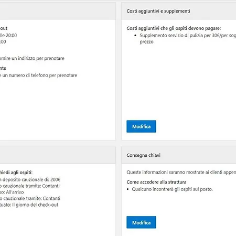
Task: Select Qualcuno incontrerà gli ospiti sul posto
Action: pyautogui.click(x=172, y=189)
